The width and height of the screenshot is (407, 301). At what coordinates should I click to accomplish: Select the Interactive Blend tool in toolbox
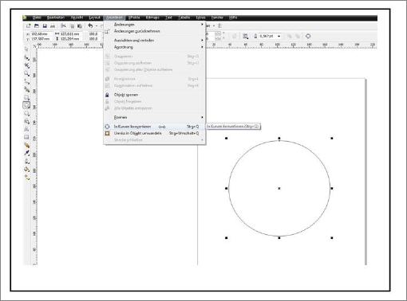[x=26, y=145]
